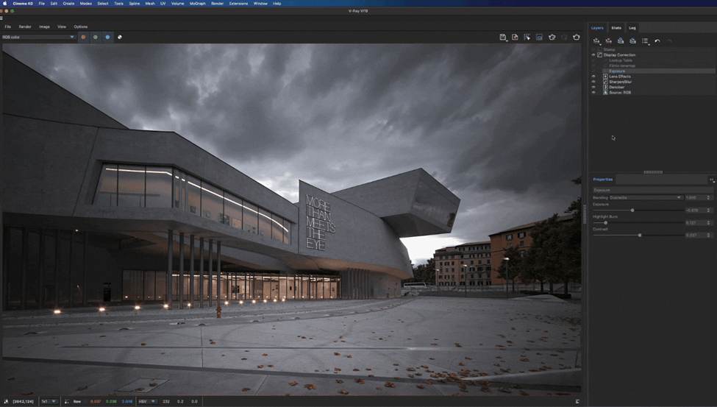The width and height of the screenshot is (717, 407).
Task: Click the panel splitter handle above Properties
Action: (x=653, y=172)
